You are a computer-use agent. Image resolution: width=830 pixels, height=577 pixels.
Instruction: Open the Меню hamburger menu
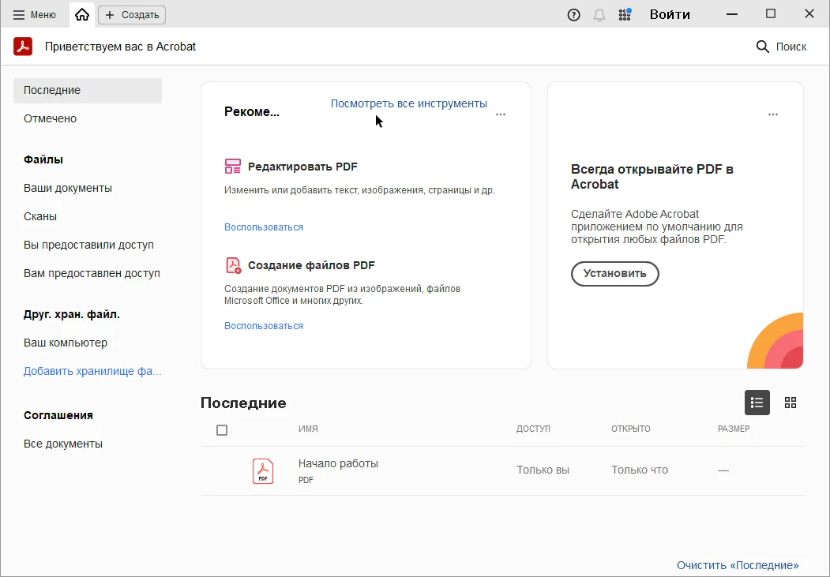click(35, 14)
